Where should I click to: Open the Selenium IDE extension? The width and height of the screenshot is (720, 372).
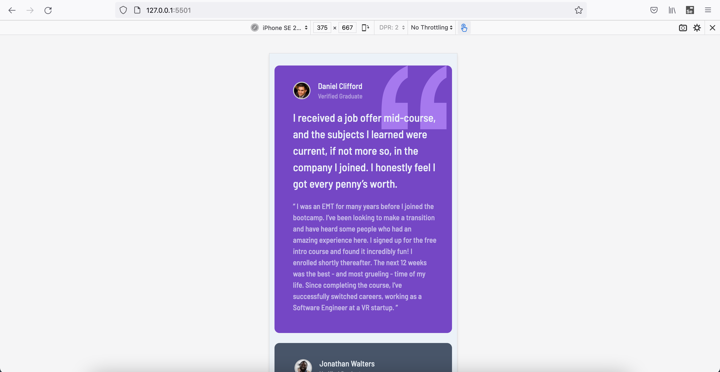tap(690, 10)
